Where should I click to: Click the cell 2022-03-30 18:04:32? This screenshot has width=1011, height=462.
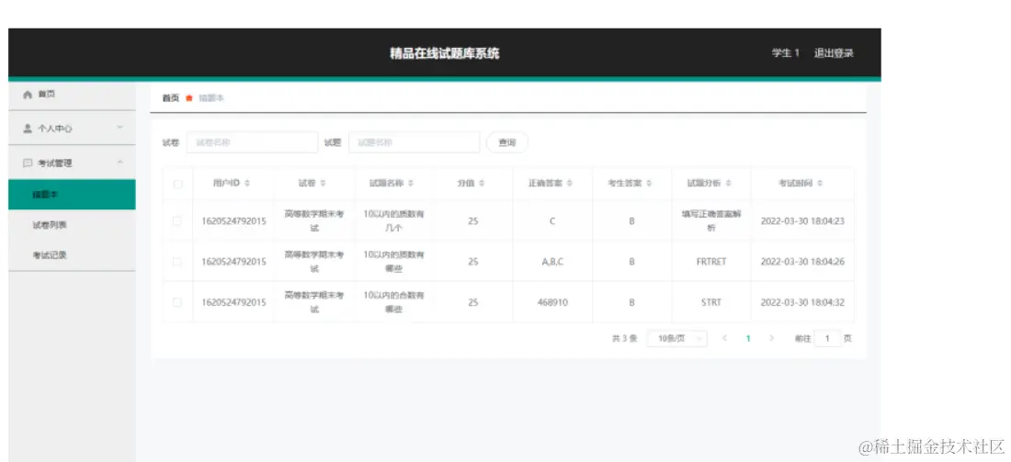click(802, 302)
